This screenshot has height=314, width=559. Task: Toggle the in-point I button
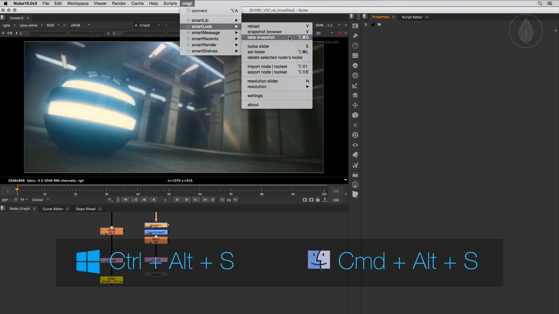click(x=118, y=200)
